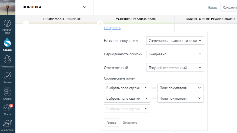Select the Сделки icon in sidebar
Screen dimensions: 237x133
pos(8,42)
